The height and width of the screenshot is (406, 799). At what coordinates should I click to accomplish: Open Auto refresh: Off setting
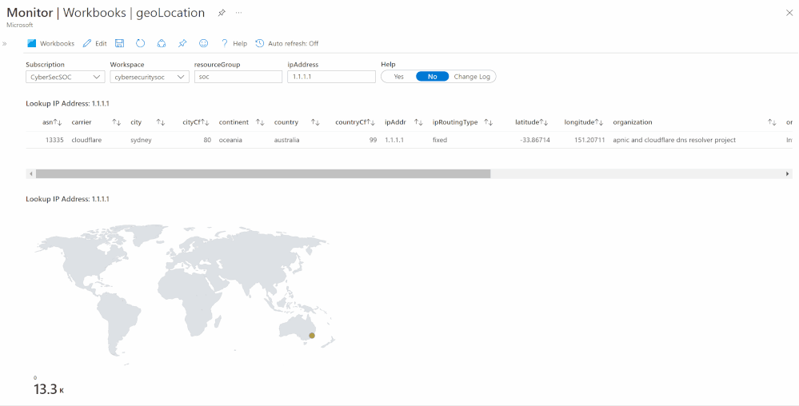287,43
